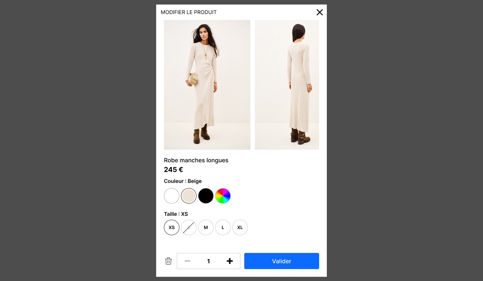Select the white color swatch
The width and height of the screenshot is (483, 281).
tap(172, 196)
